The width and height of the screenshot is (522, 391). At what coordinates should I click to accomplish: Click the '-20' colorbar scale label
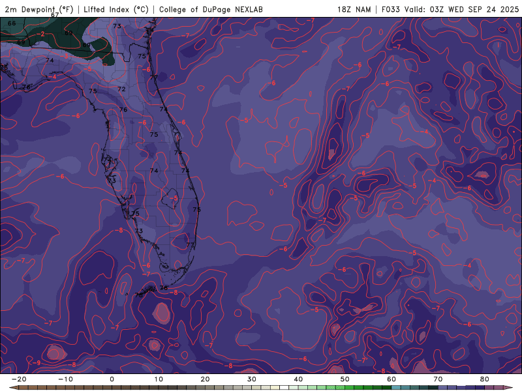point(19,379)
